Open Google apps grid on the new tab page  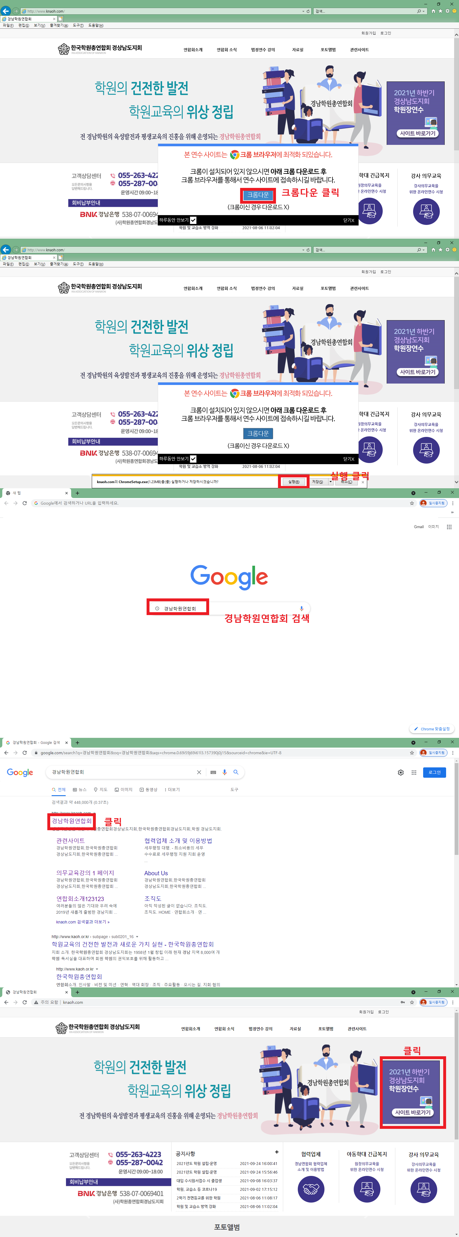tap(449, 527)
